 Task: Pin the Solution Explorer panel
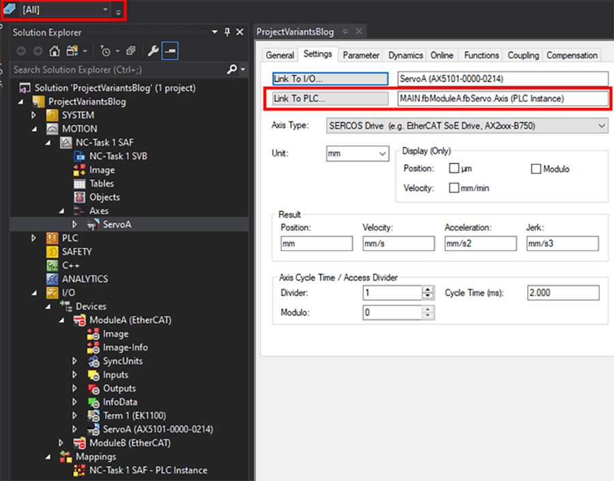[x=227, y=32]
